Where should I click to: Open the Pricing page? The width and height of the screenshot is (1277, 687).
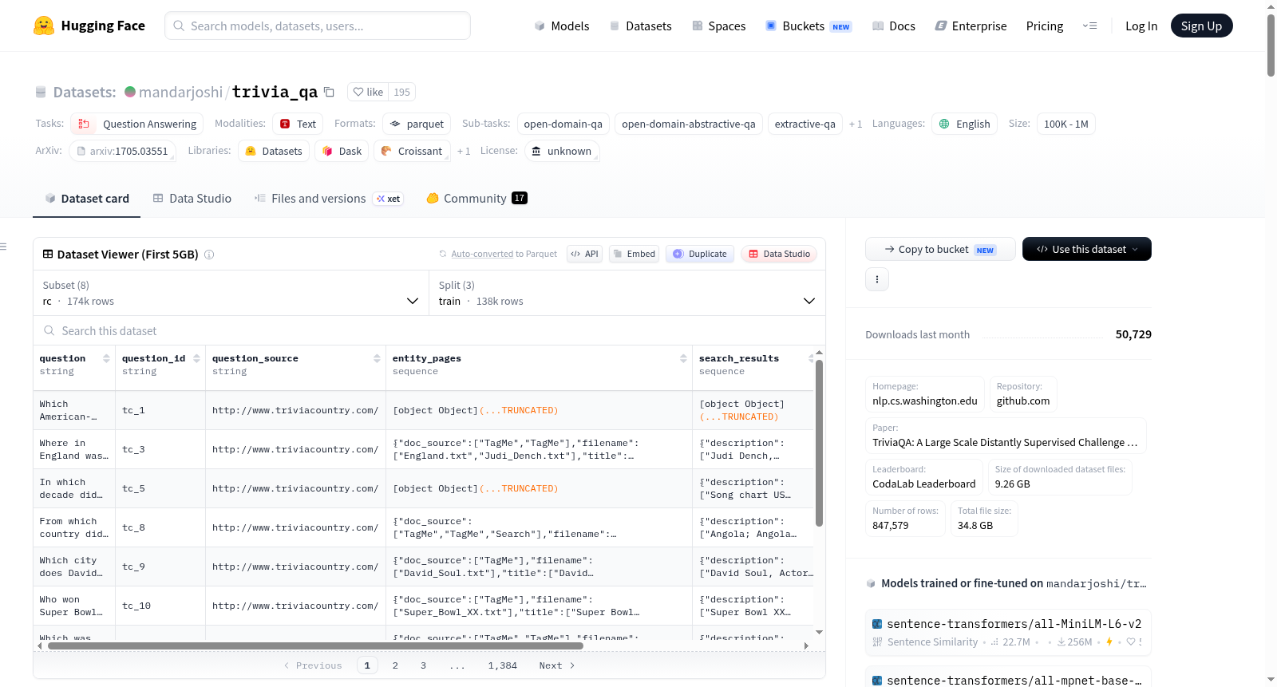click(1045, 26)
